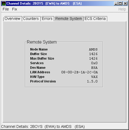Click the Protocol Version value 1.5.0

pyautogui.click(x=92, y=81)
